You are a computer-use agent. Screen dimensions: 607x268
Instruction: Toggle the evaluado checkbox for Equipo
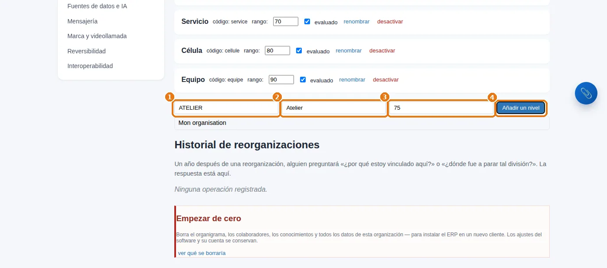(x=303, y=79)
